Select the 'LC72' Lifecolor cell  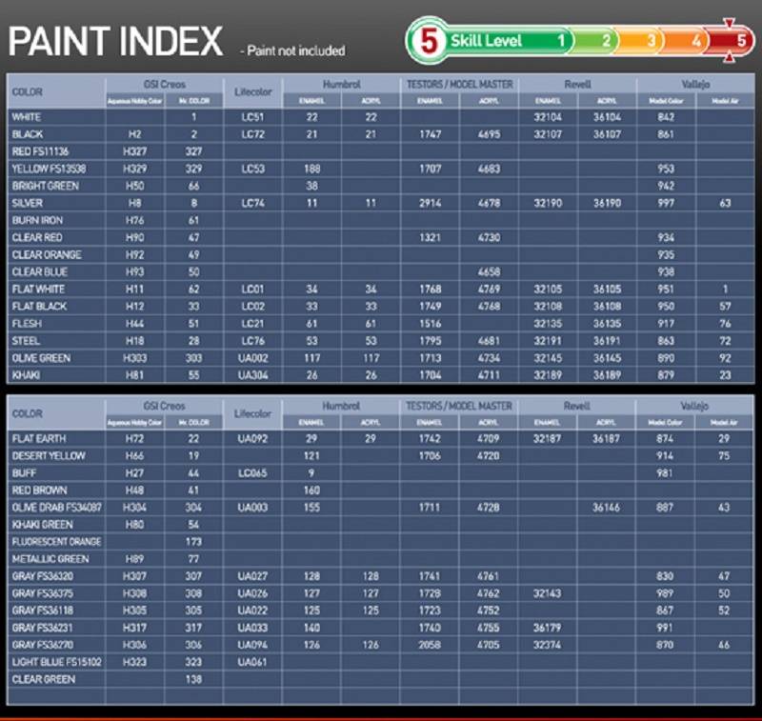click(252, 134)
